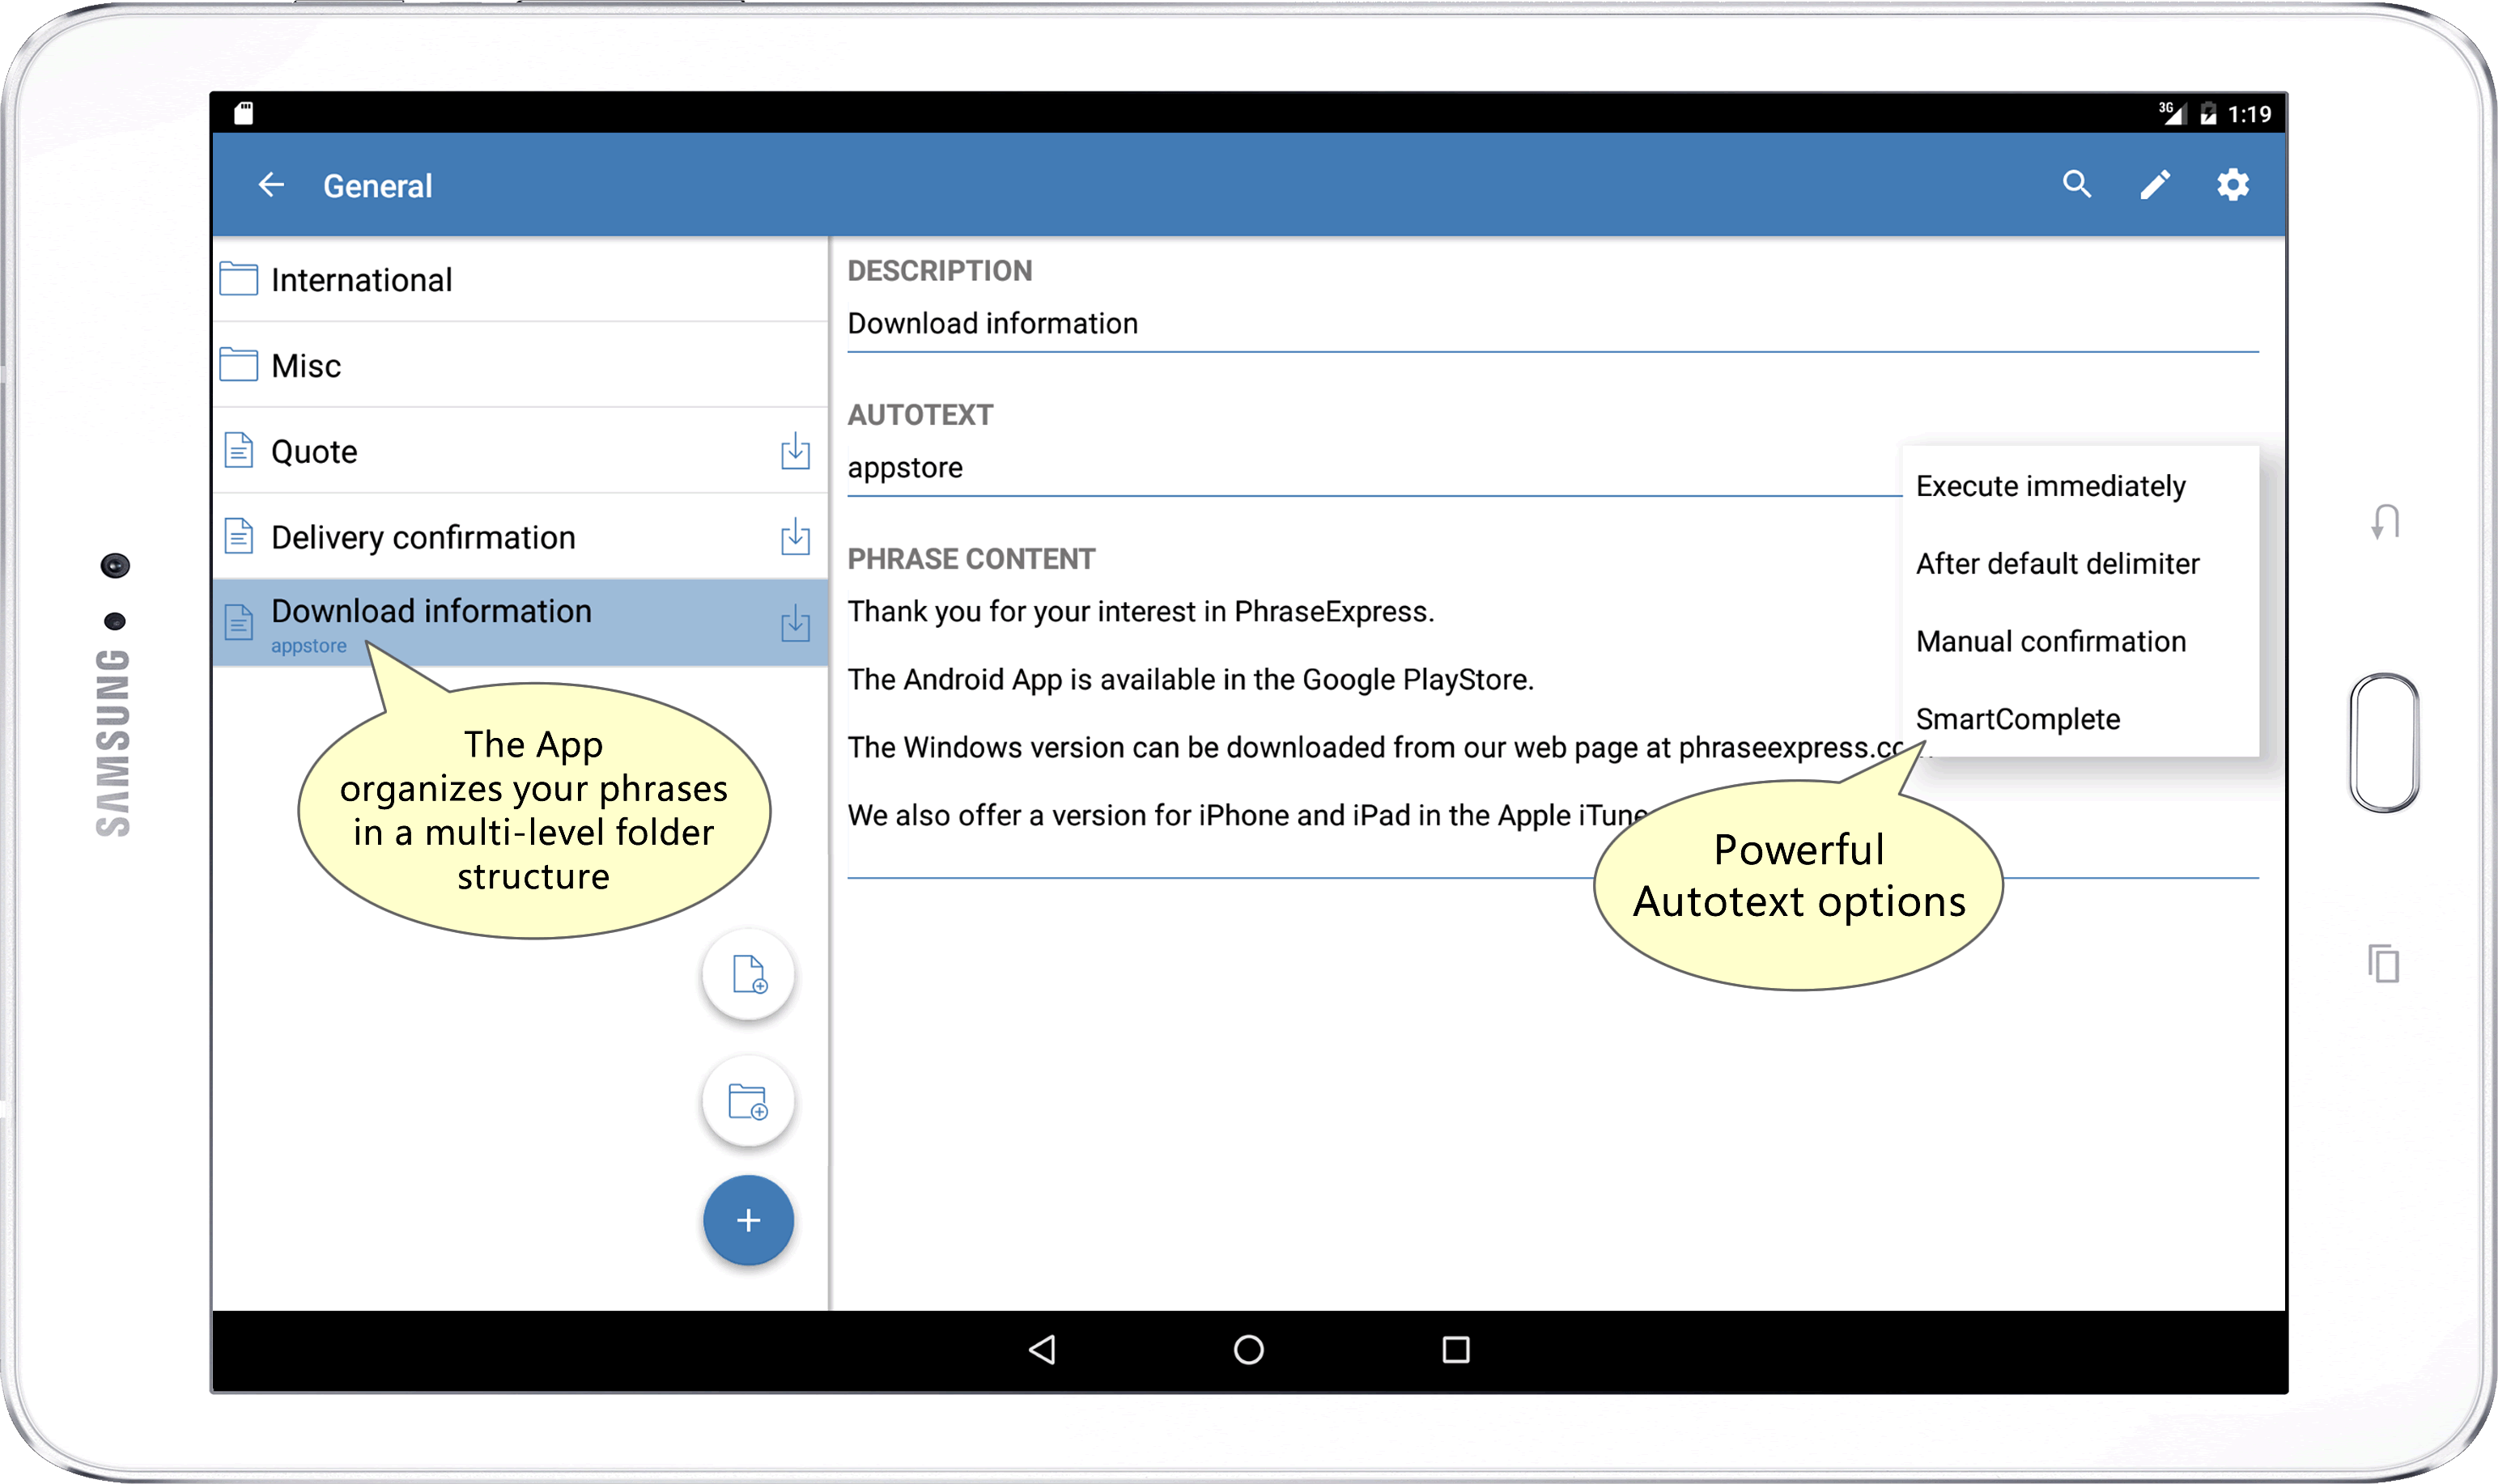This screenshot has width=2498, height=1484.
Task: Select the Download information phrase
Action: [x=520, y=623]
